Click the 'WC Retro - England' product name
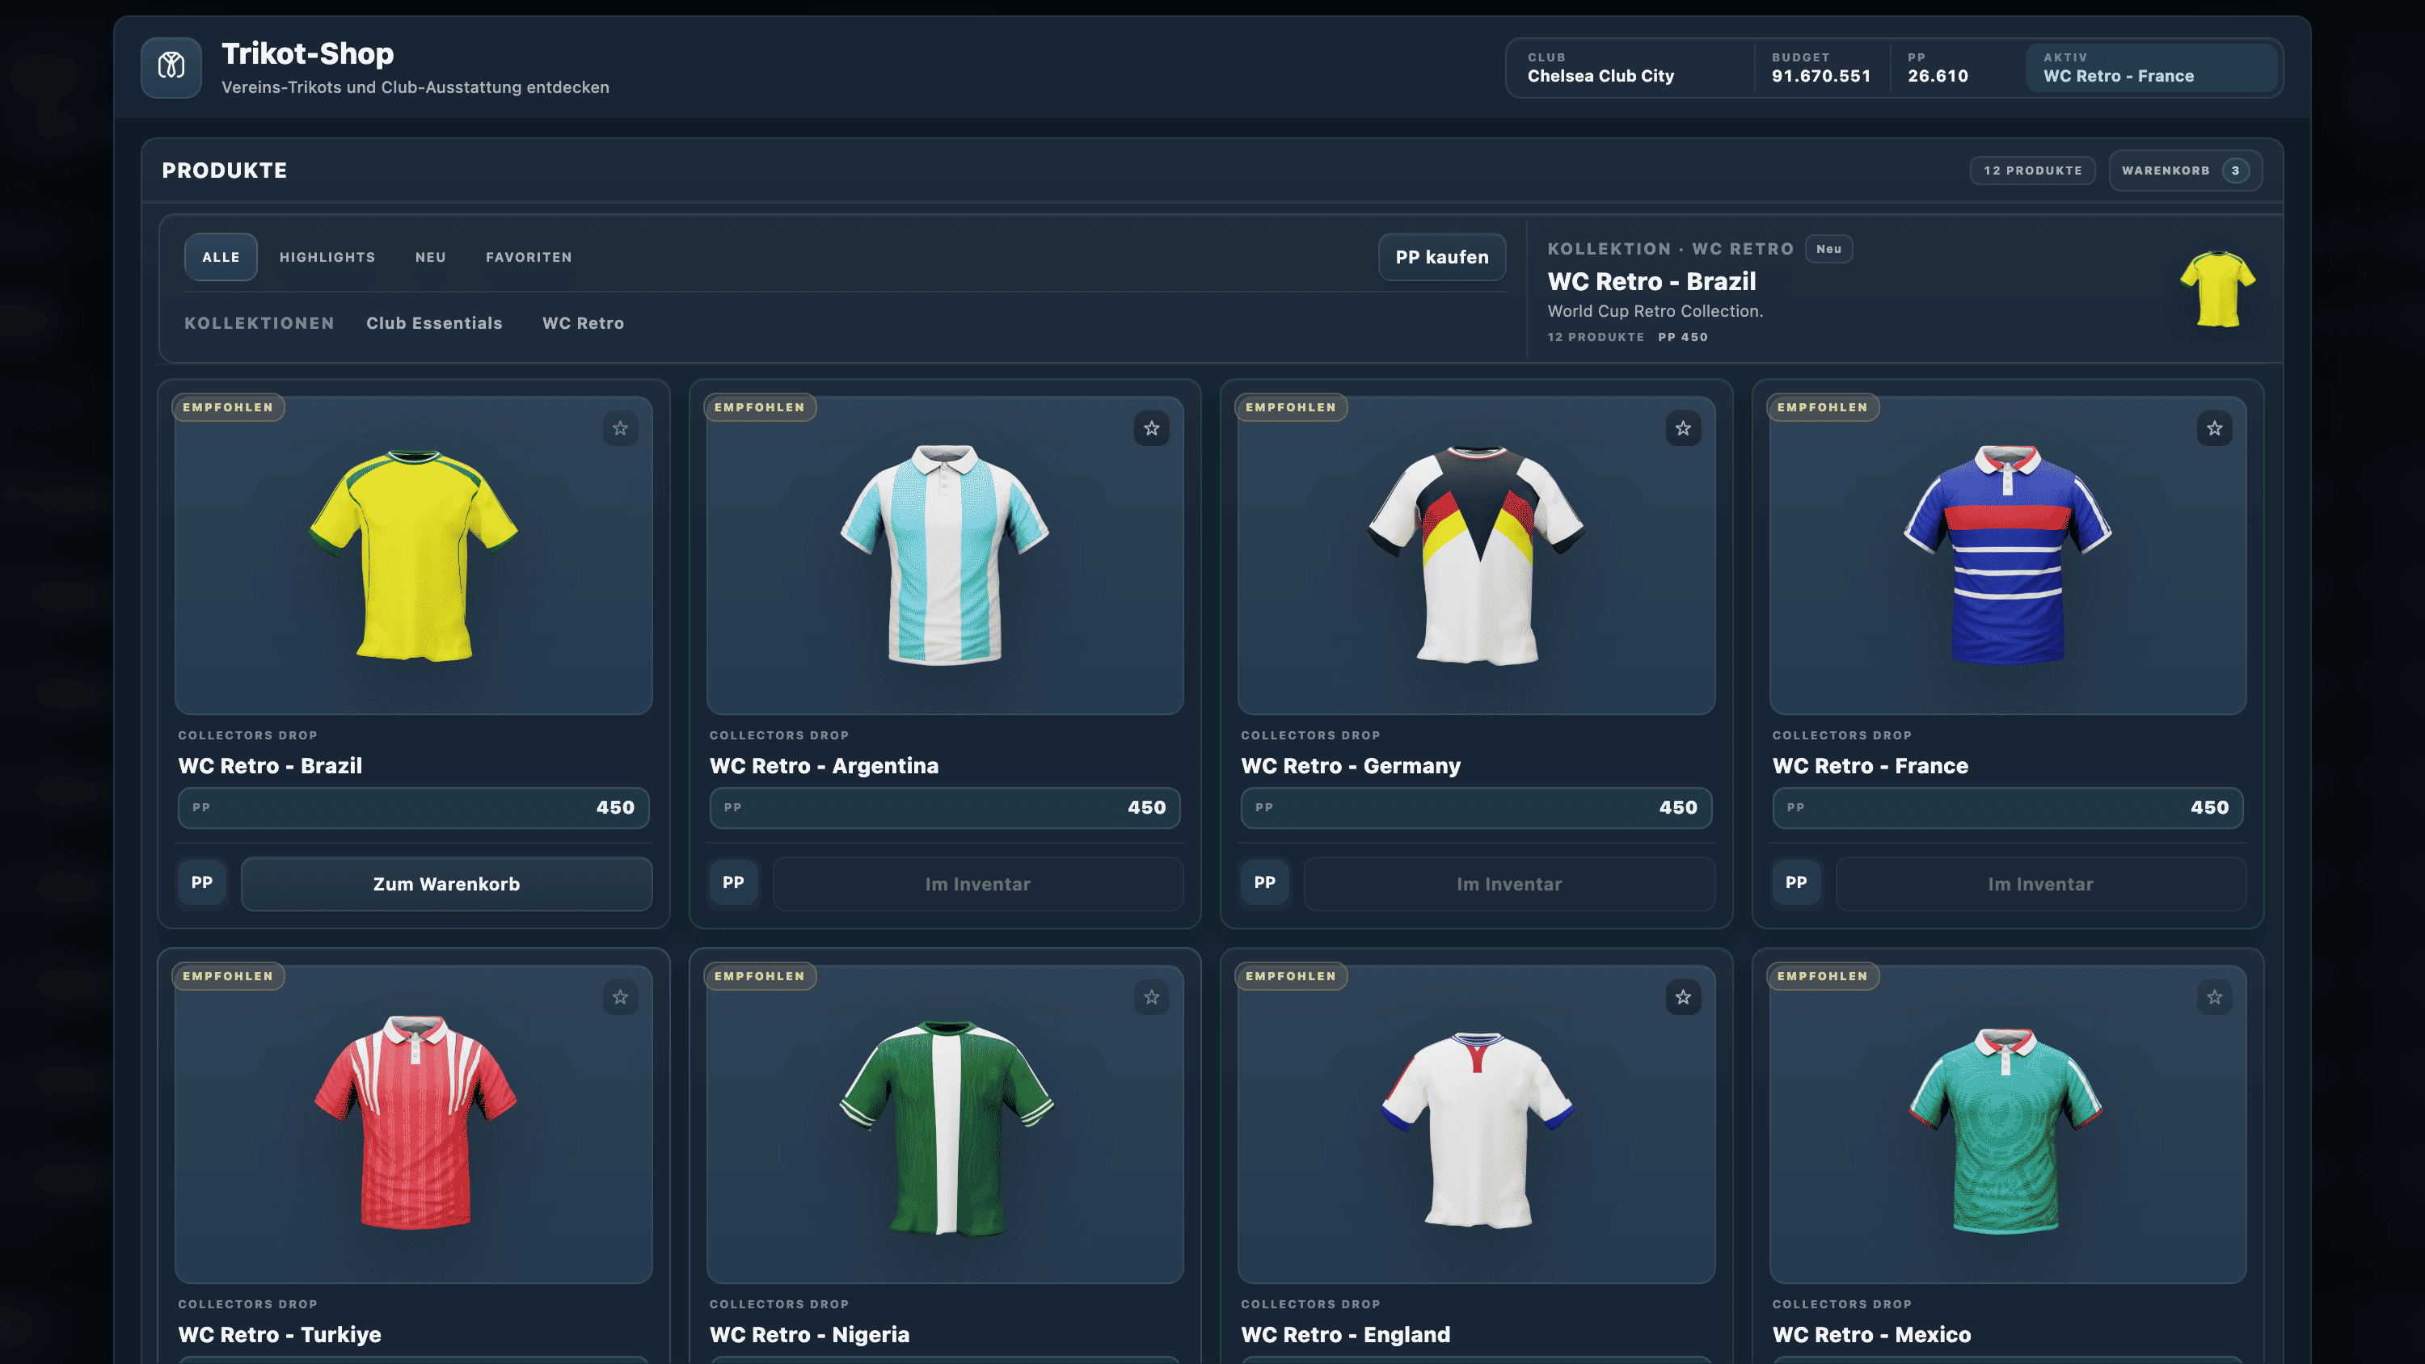Screen dimensions: 2425x1364 1345,1335
